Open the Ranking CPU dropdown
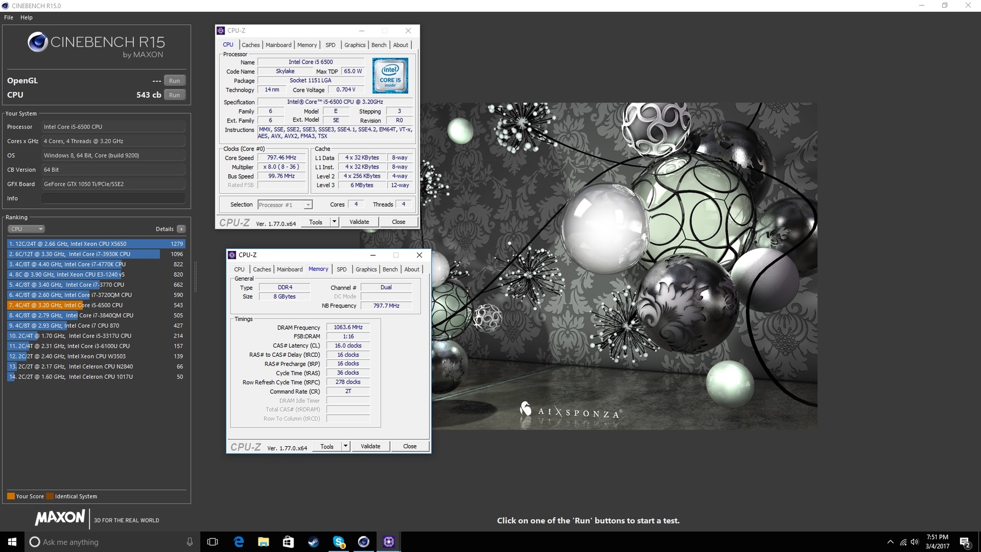 [x=26, y=229]
